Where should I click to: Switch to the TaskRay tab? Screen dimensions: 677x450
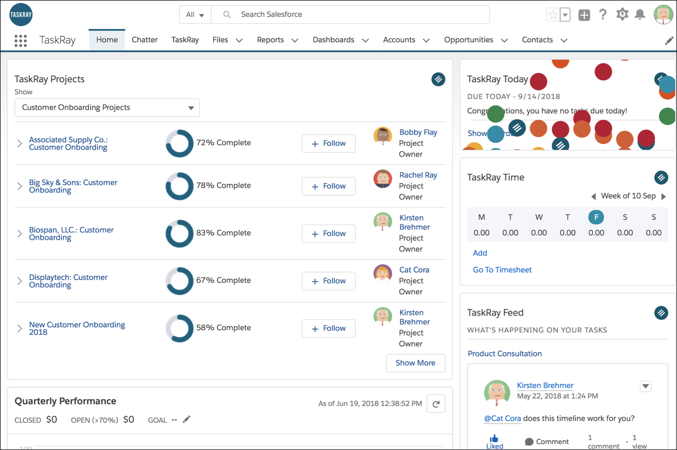[x=185, y=40]
